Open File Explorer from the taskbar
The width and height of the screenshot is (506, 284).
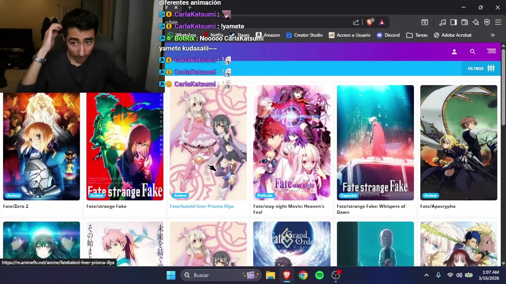270,275
